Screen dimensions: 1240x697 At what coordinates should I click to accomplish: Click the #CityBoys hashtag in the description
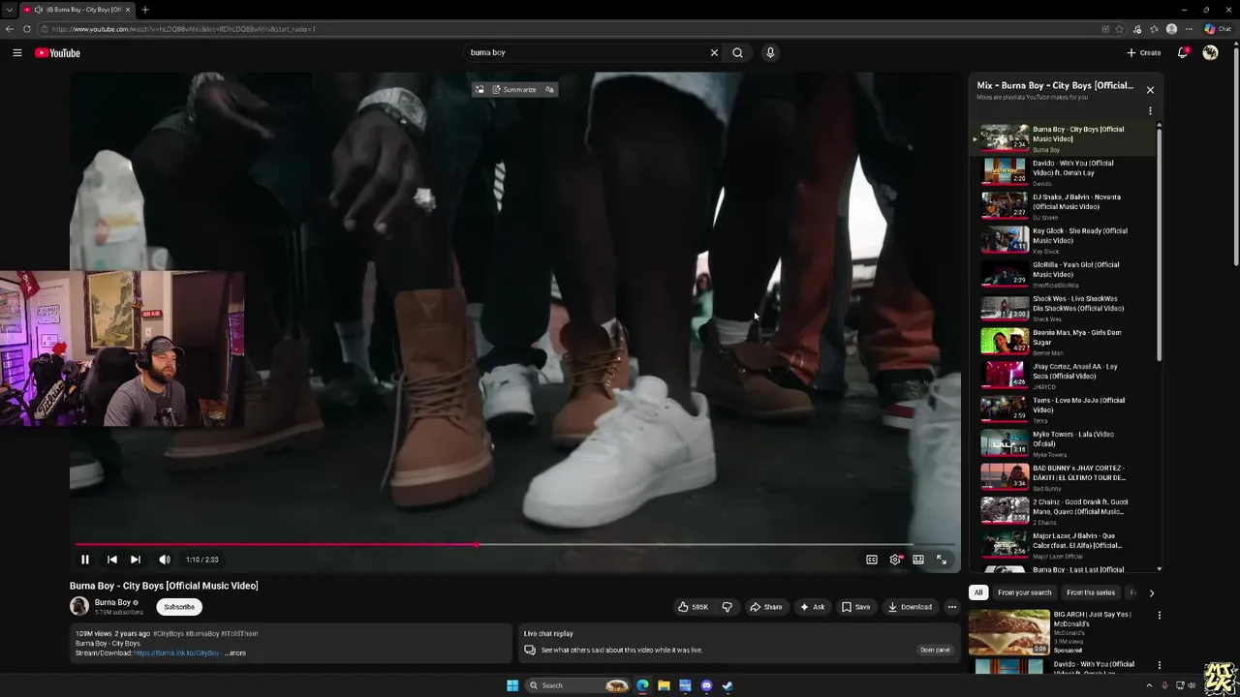168,633
